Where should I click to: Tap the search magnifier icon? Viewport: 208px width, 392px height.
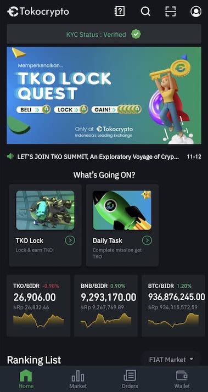click(145, 11)
